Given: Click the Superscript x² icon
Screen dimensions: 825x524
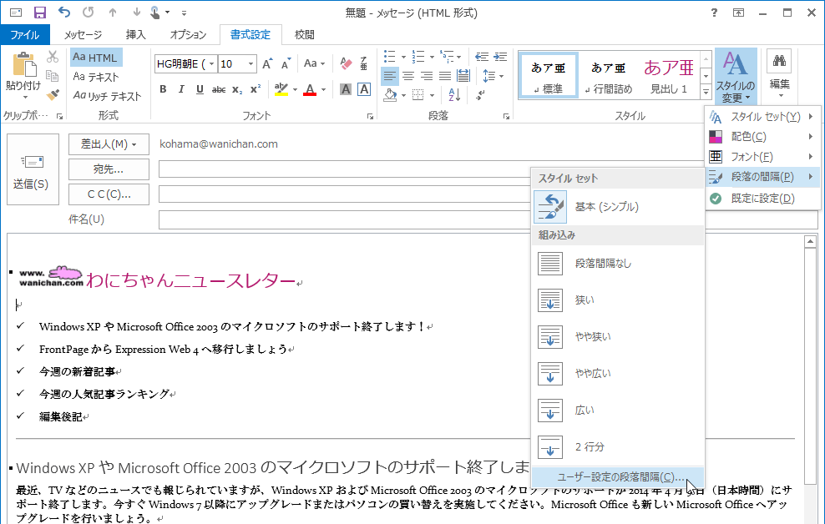Looking at the screenshot, I should click(x=256, y=90).
